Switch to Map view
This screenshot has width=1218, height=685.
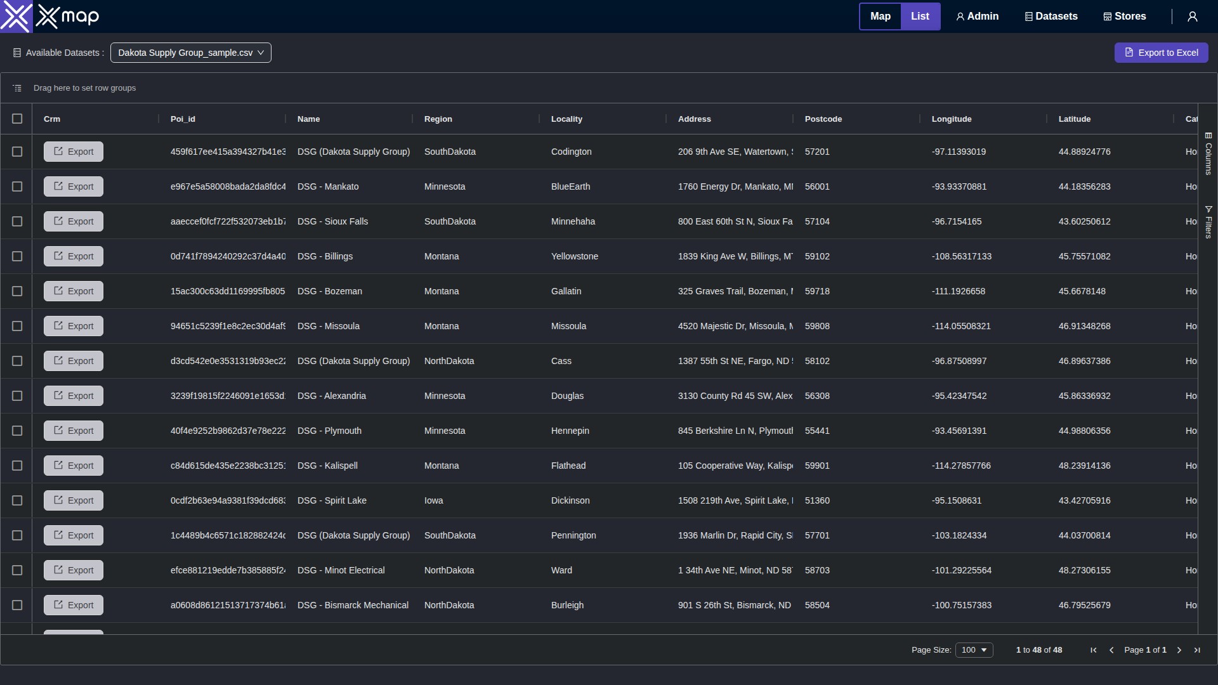(x=881, y=16)
